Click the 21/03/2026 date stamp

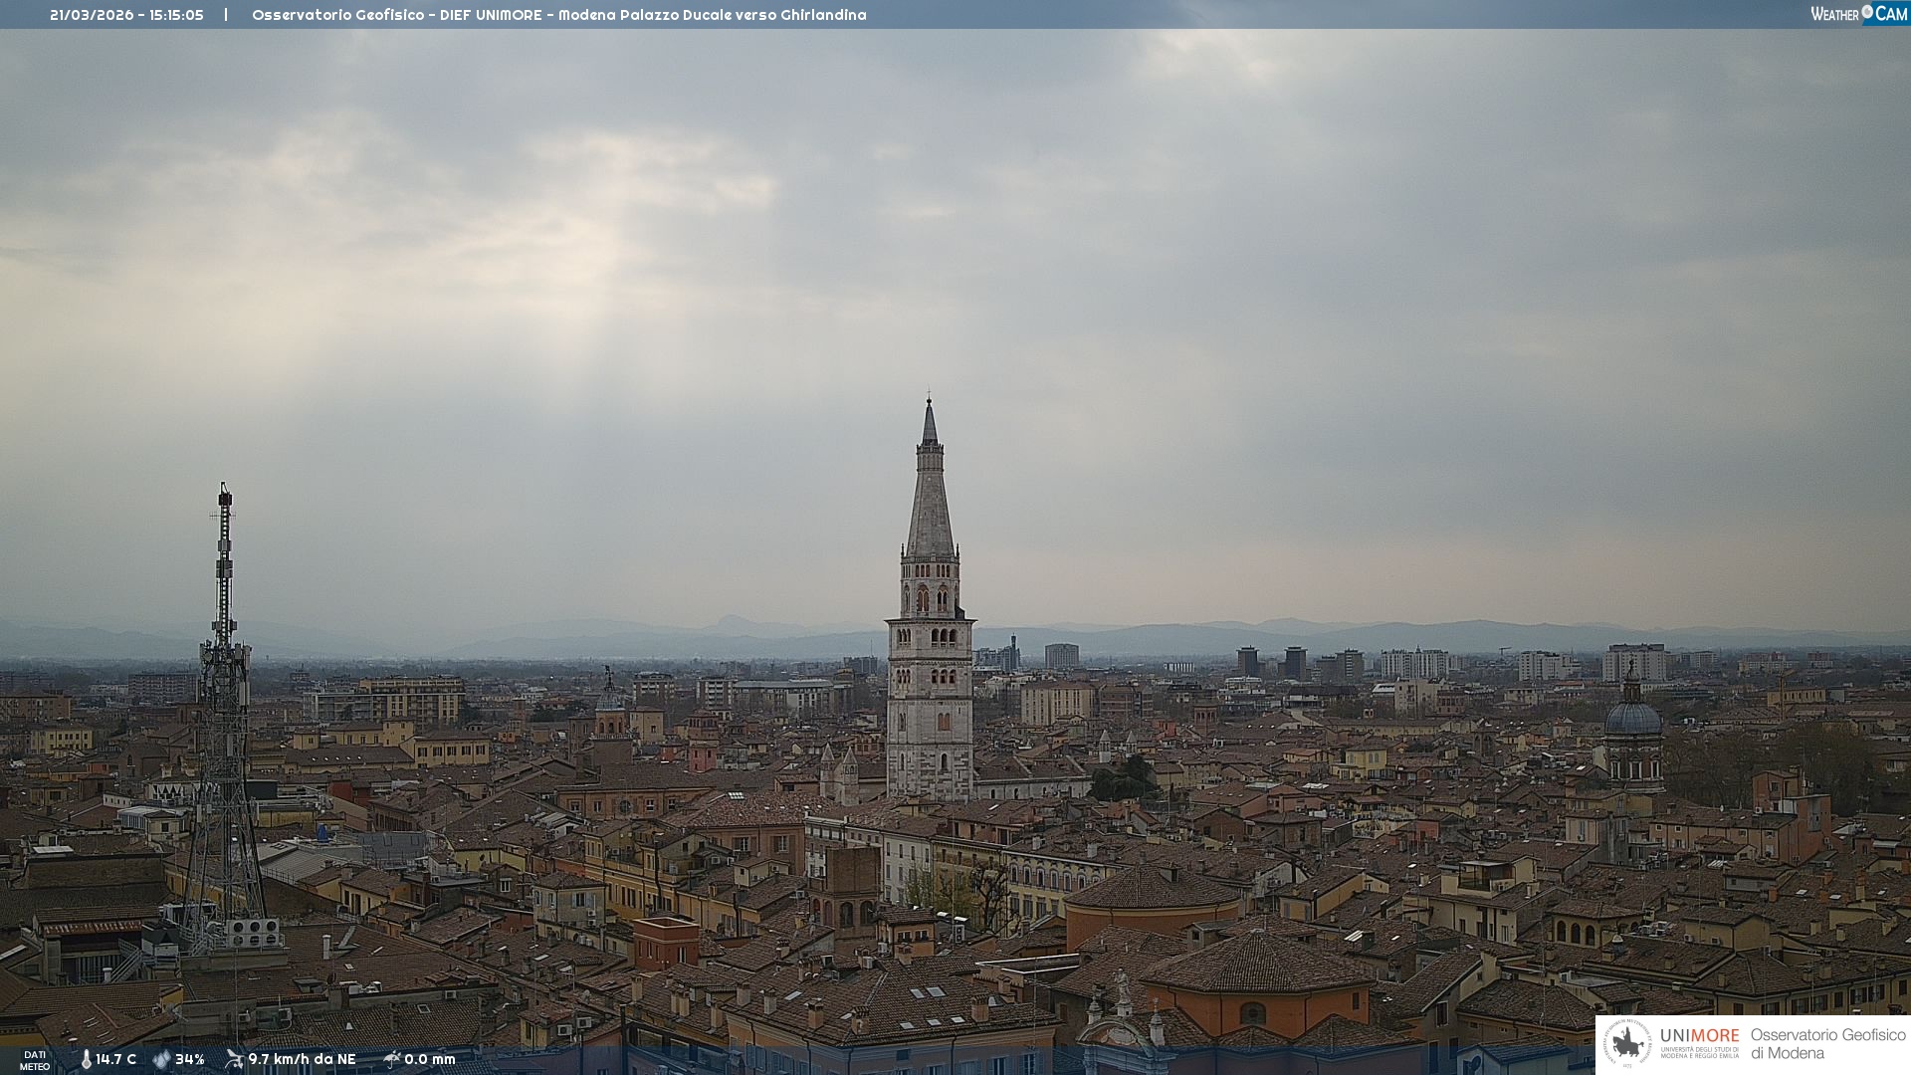[92, 15]
